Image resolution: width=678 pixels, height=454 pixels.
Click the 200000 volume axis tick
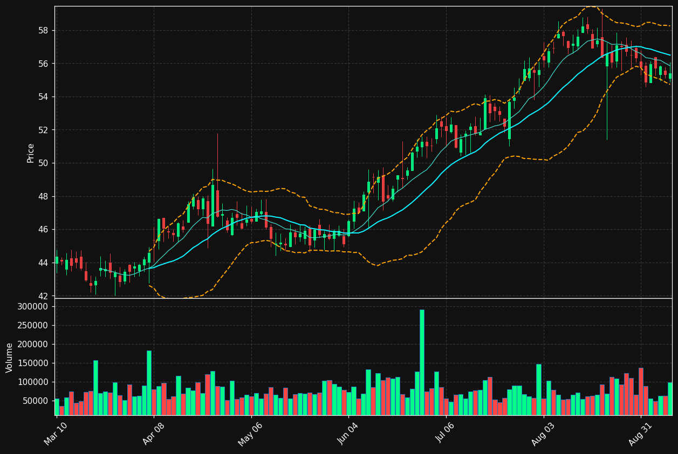[x=33, y=345]
